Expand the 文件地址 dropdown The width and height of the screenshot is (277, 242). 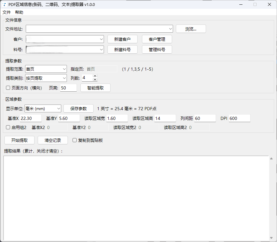tap(170, 29)
